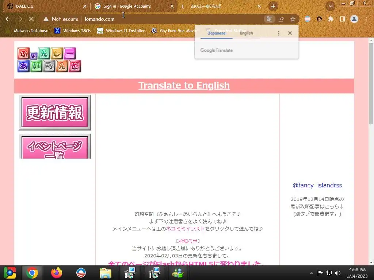374x280 pixels.
Task: Close the Sign in - Google Accounts tab
Action: pyautogui.click(x=172, y=6)
